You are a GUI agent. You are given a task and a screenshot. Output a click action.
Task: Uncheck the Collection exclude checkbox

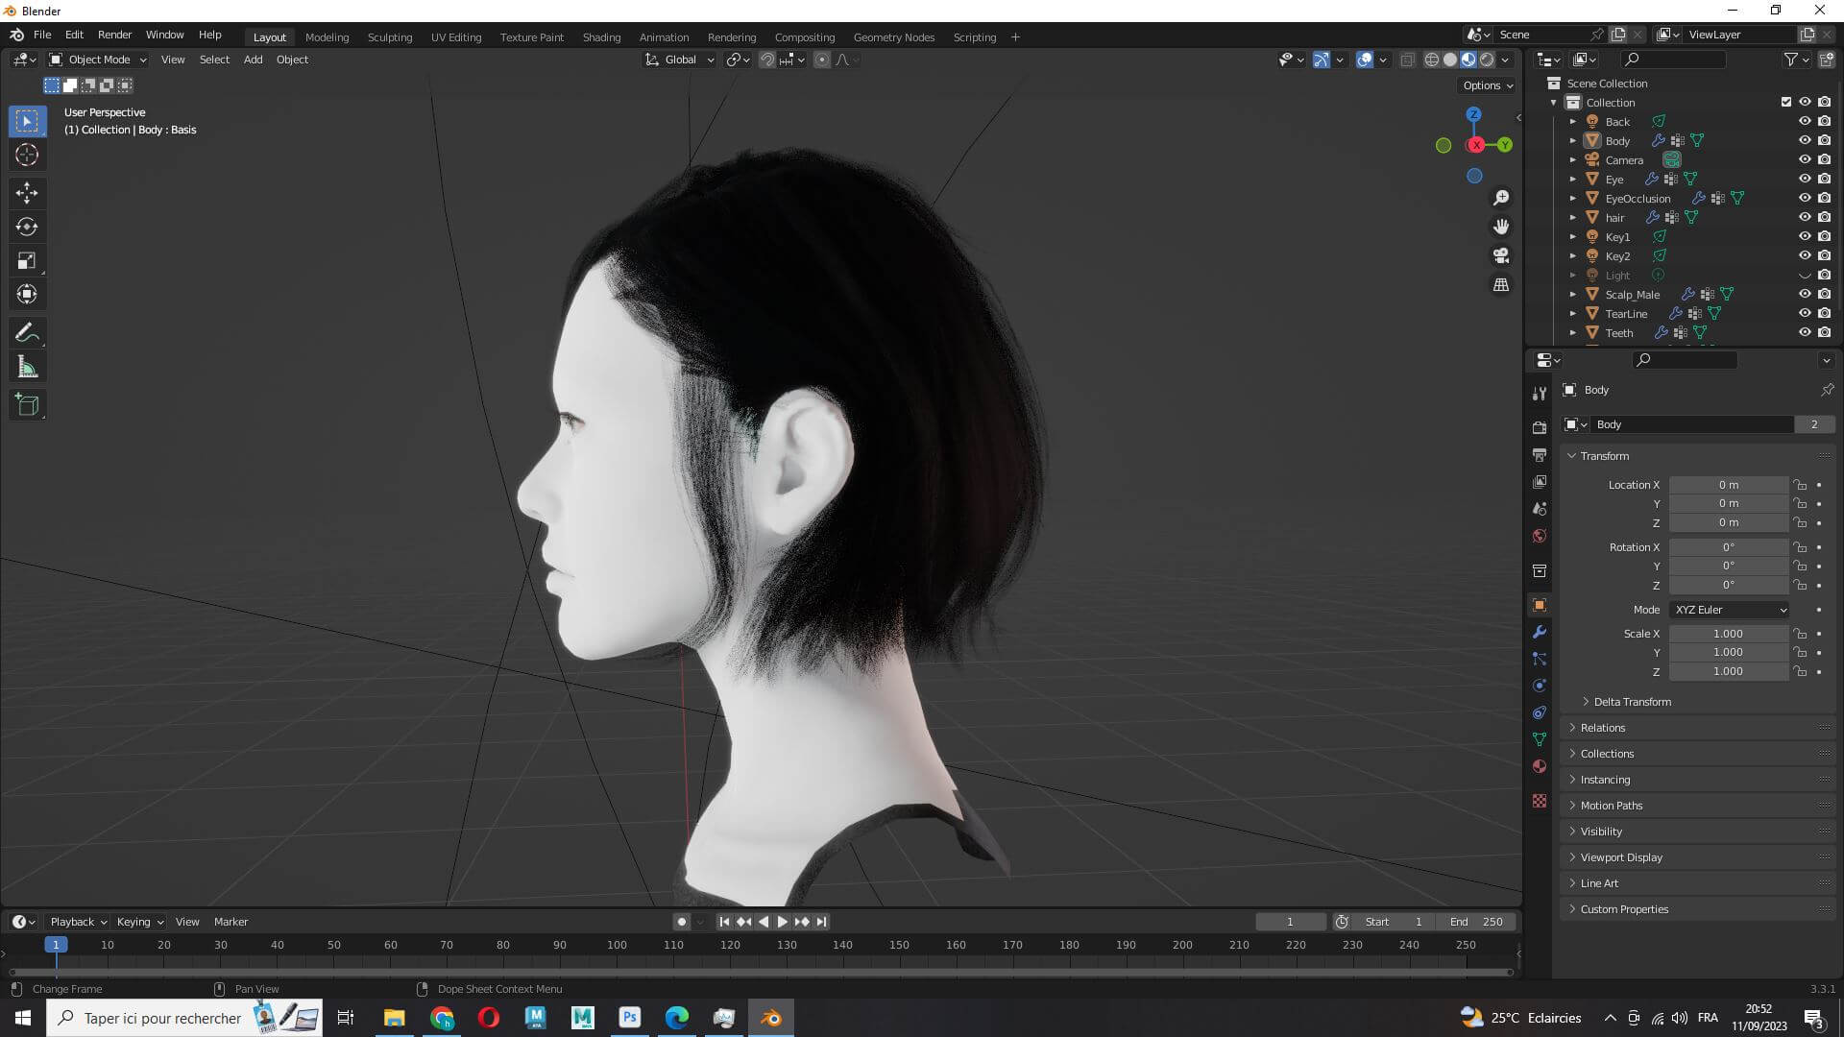click(1786, 102)
